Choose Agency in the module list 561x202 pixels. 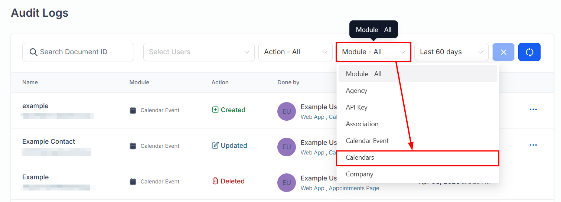tap(418, 91)
